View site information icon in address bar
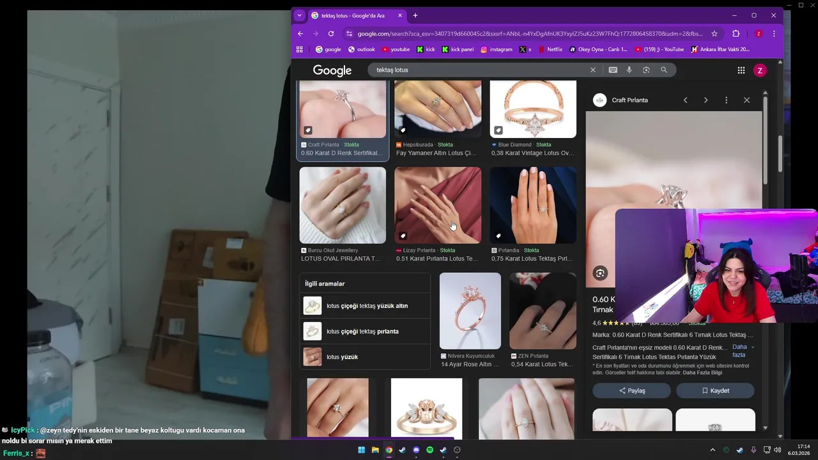The height and width of the screenshot is (460, 818). pyautogui.click(x=349, y=34)
